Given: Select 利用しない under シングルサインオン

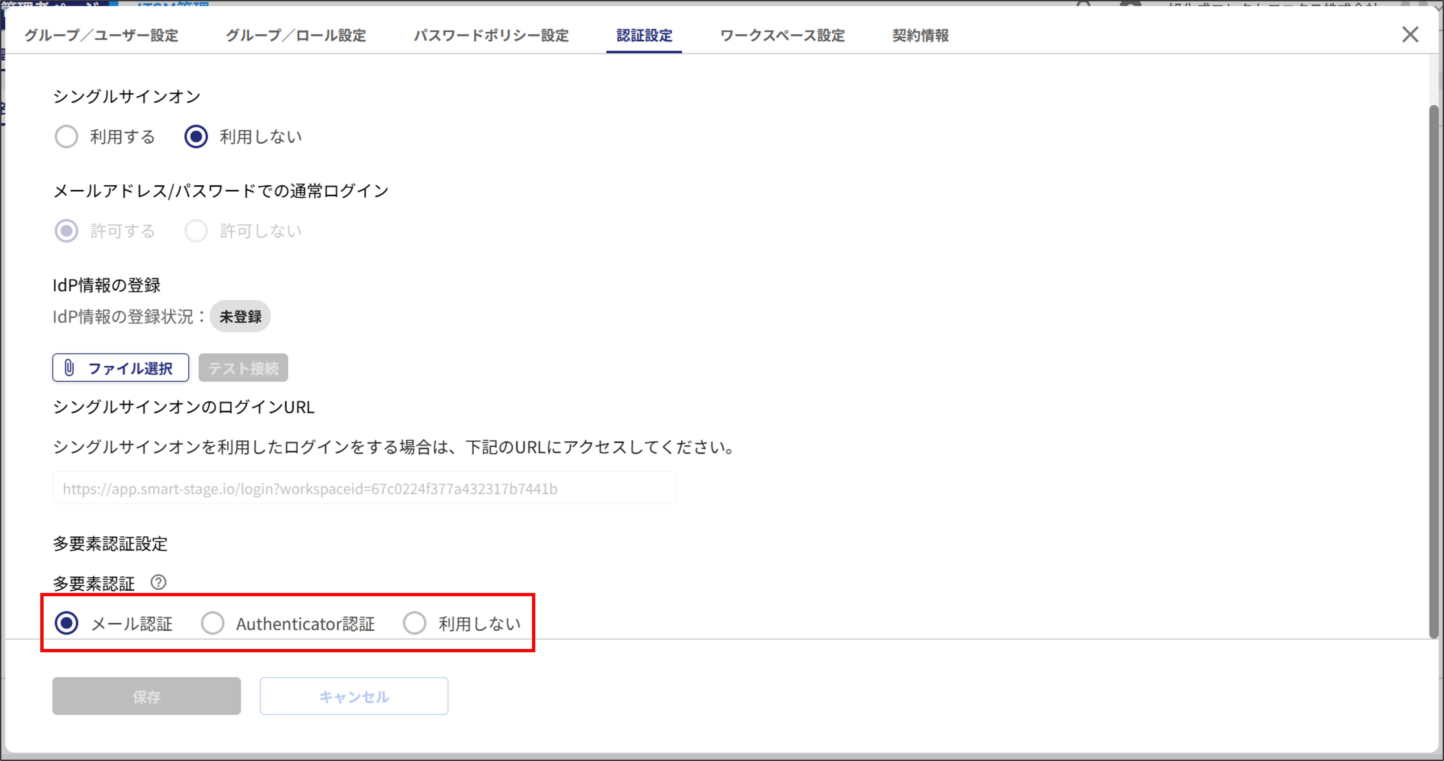Looking at the screenshot, I should pyautogui.click(x=196, y=136).
